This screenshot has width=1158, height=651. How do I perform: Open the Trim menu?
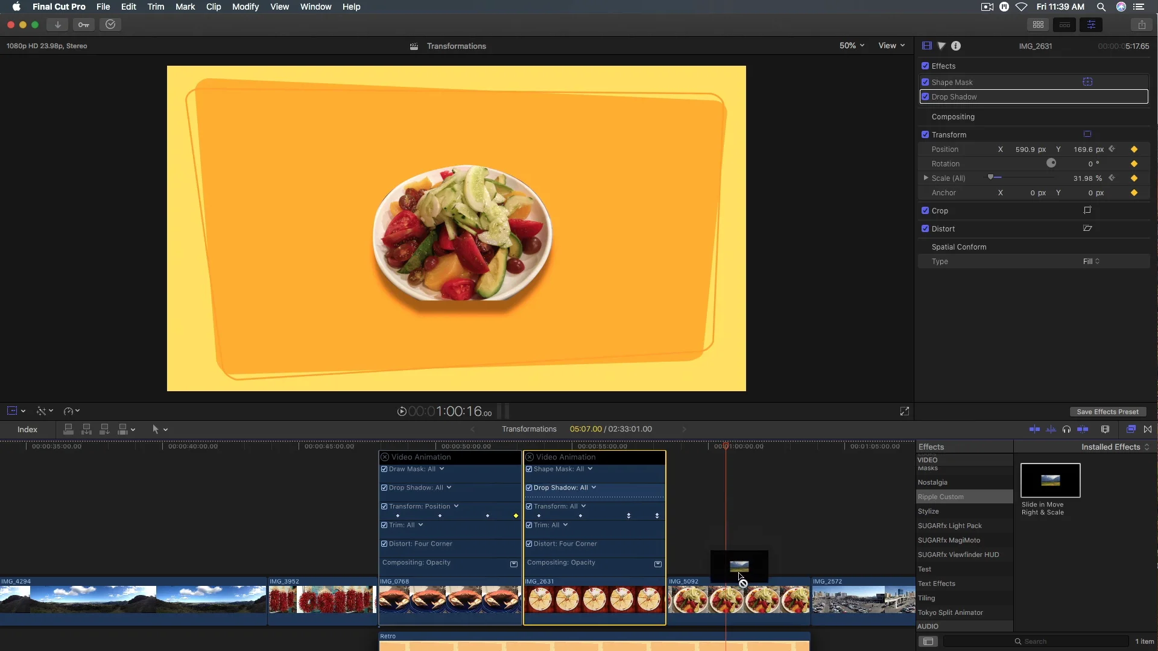(x=156, y=7)
